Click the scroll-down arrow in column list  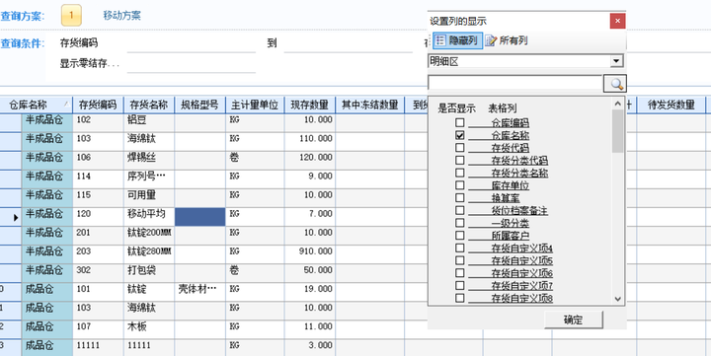point(617,298)
